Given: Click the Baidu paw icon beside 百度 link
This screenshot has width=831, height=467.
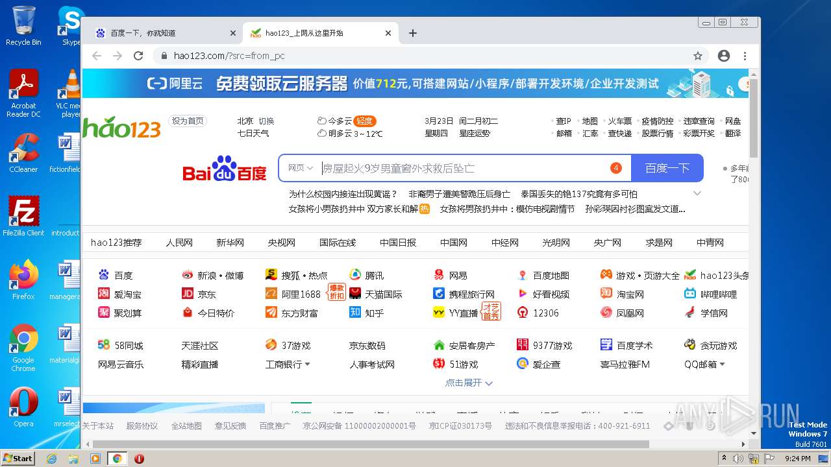Looking at the screenshot, I should tap(104, 275).
